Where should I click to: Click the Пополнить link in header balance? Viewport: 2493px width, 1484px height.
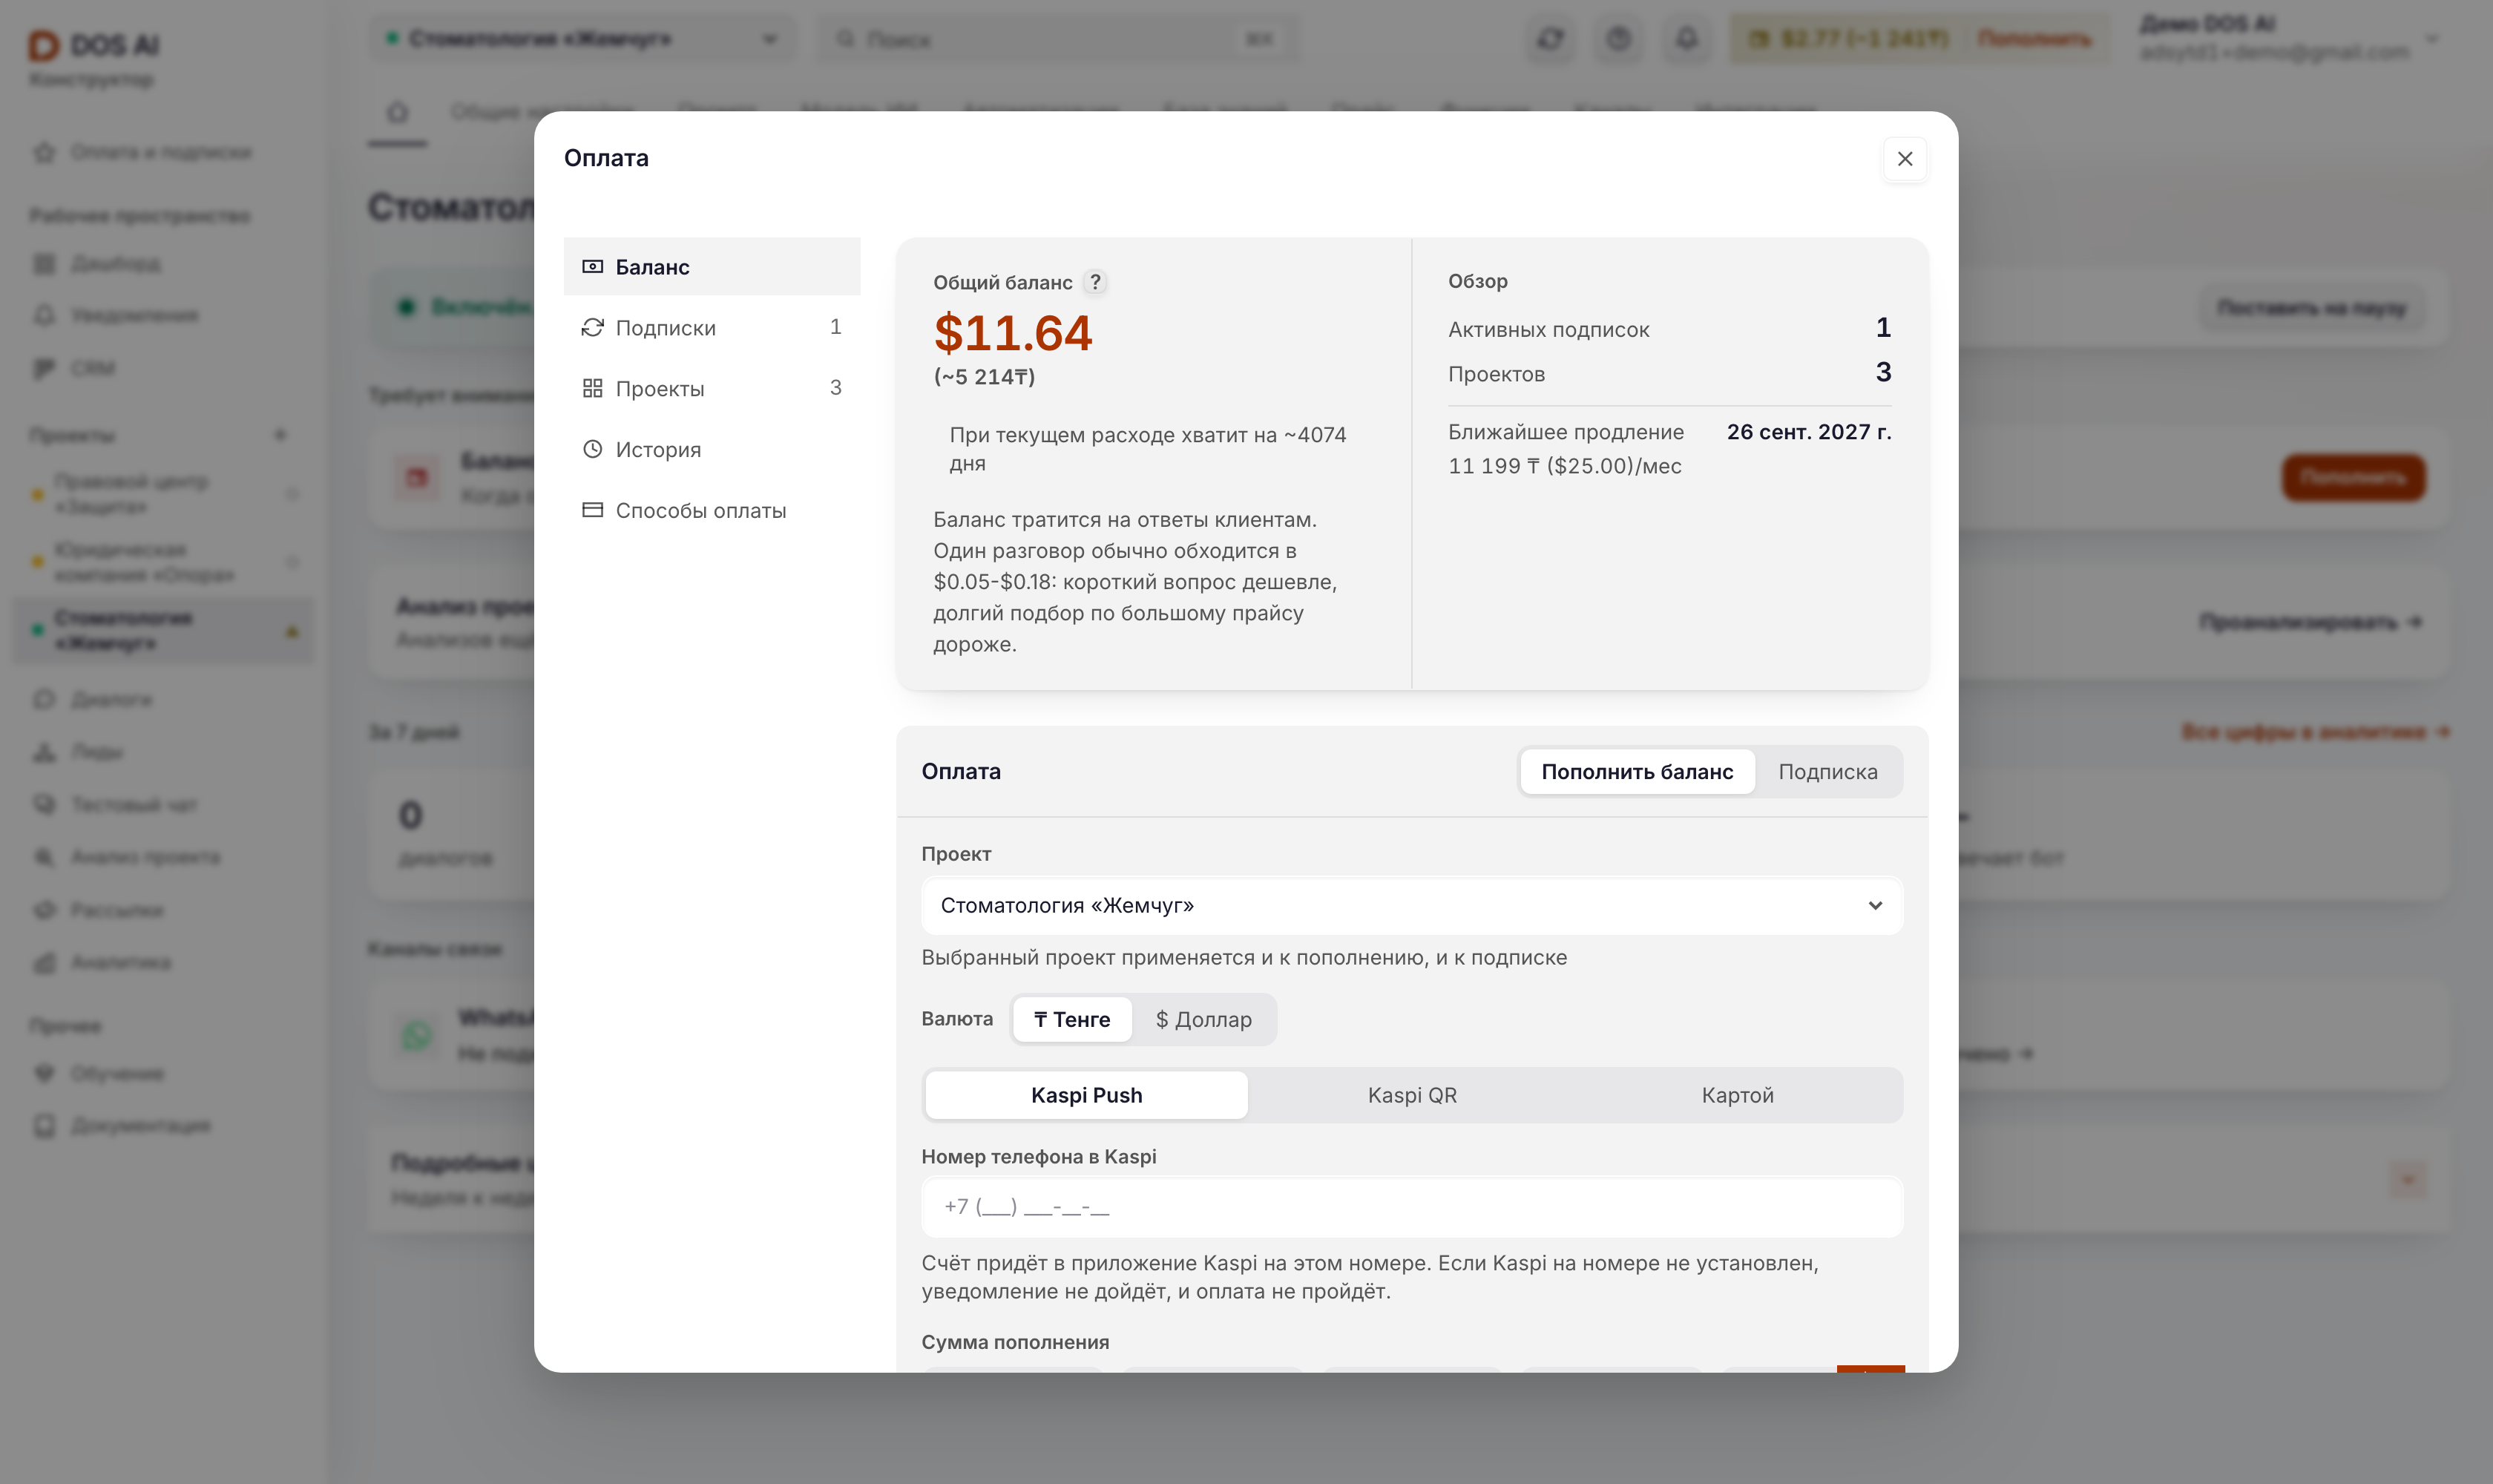coord(2034,39)
